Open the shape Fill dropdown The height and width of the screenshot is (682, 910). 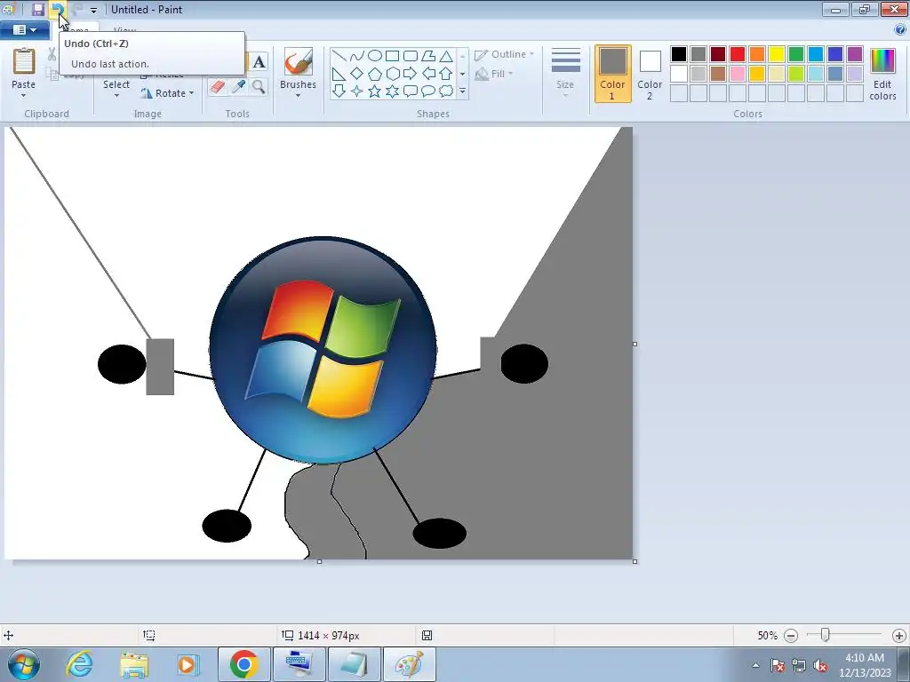point(494,74)
